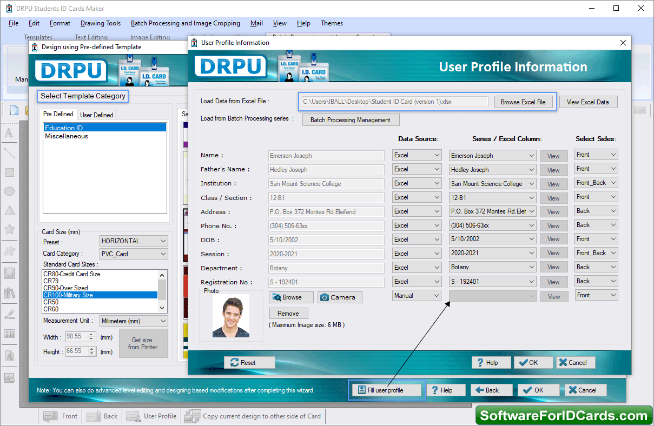
Task: Open Card Category PVC_Card dropdown
Action: click(x=134, y=254)
